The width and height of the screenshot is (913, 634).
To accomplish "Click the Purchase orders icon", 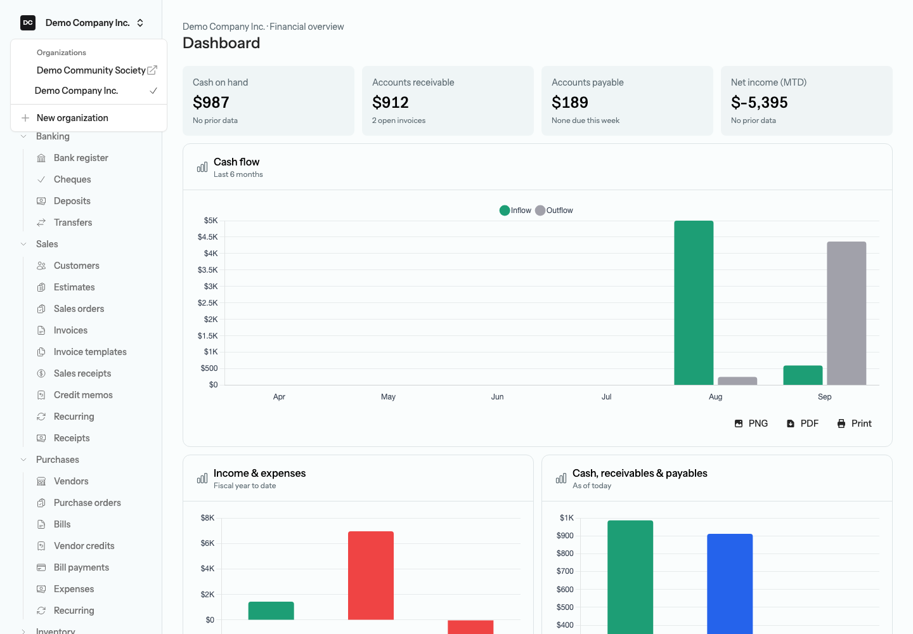I will click(x=41, y=503).
